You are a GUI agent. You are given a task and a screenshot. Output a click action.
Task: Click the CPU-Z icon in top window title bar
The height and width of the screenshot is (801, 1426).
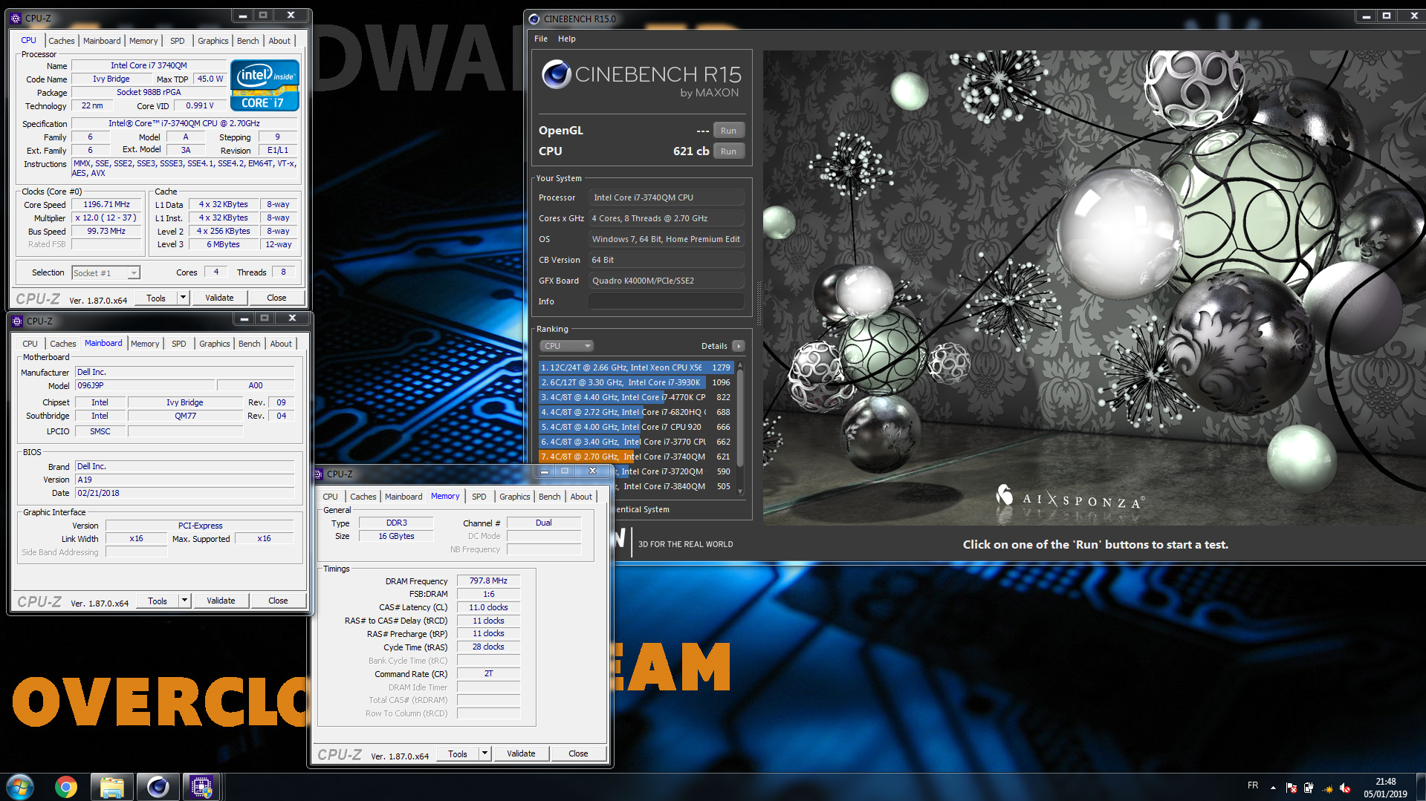click(16, 18)
